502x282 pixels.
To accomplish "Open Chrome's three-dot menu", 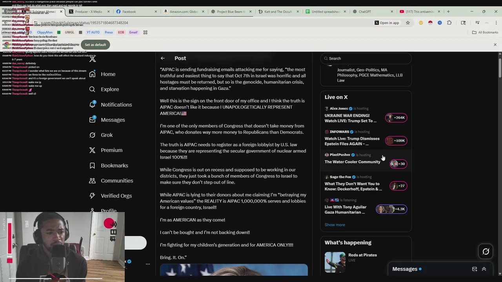I will pyautogui.click(x=496, y=23).
